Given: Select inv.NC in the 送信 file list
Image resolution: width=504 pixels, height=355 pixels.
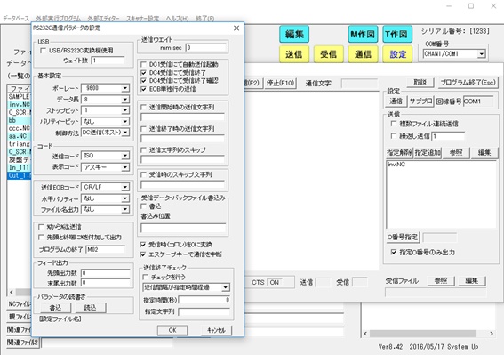Looking at the screenshot, I should coord(396,165).
